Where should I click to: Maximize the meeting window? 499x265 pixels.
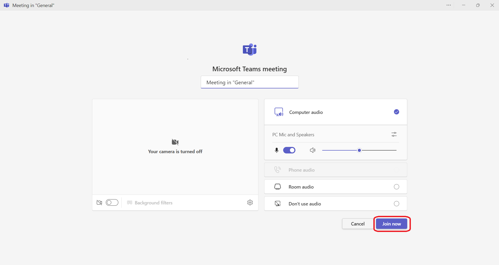(x=478, y=5)
